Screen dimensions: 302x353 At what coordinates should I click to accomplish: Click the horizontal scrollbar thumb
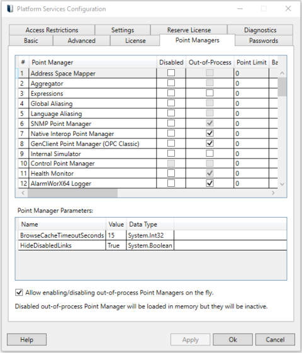(x=72, y=193)
